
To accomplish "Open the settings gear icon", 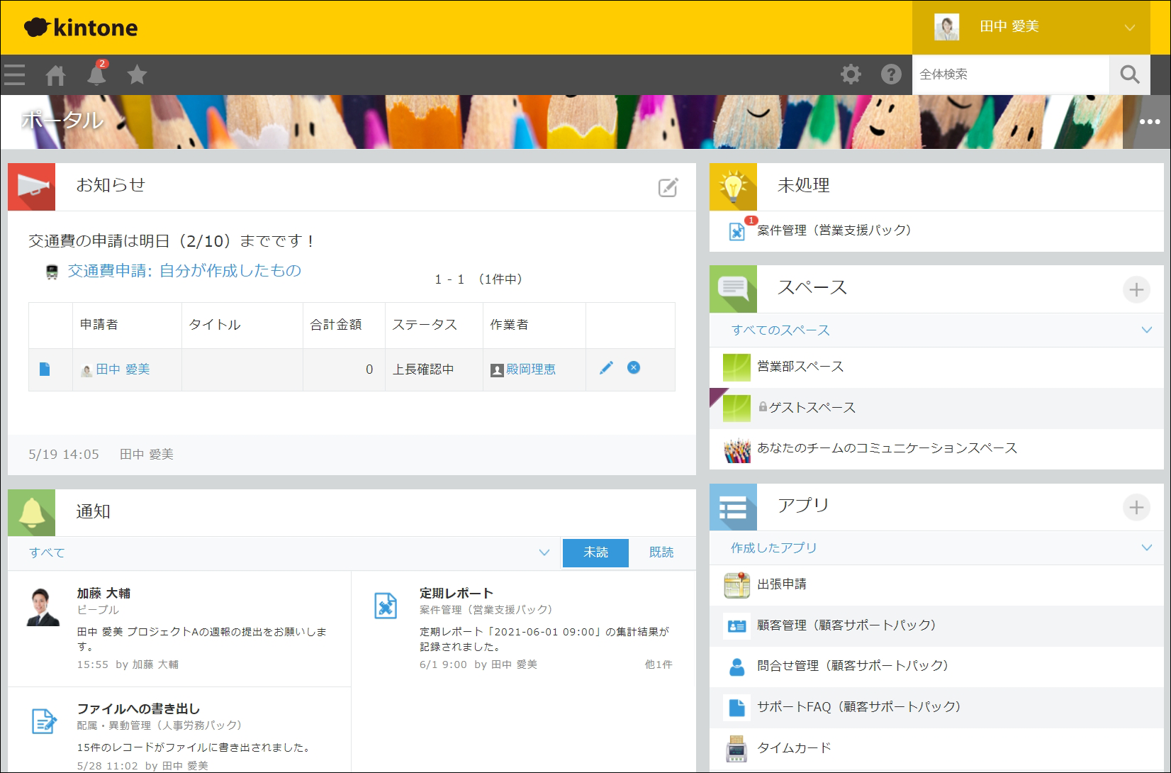I will (851, 74).
